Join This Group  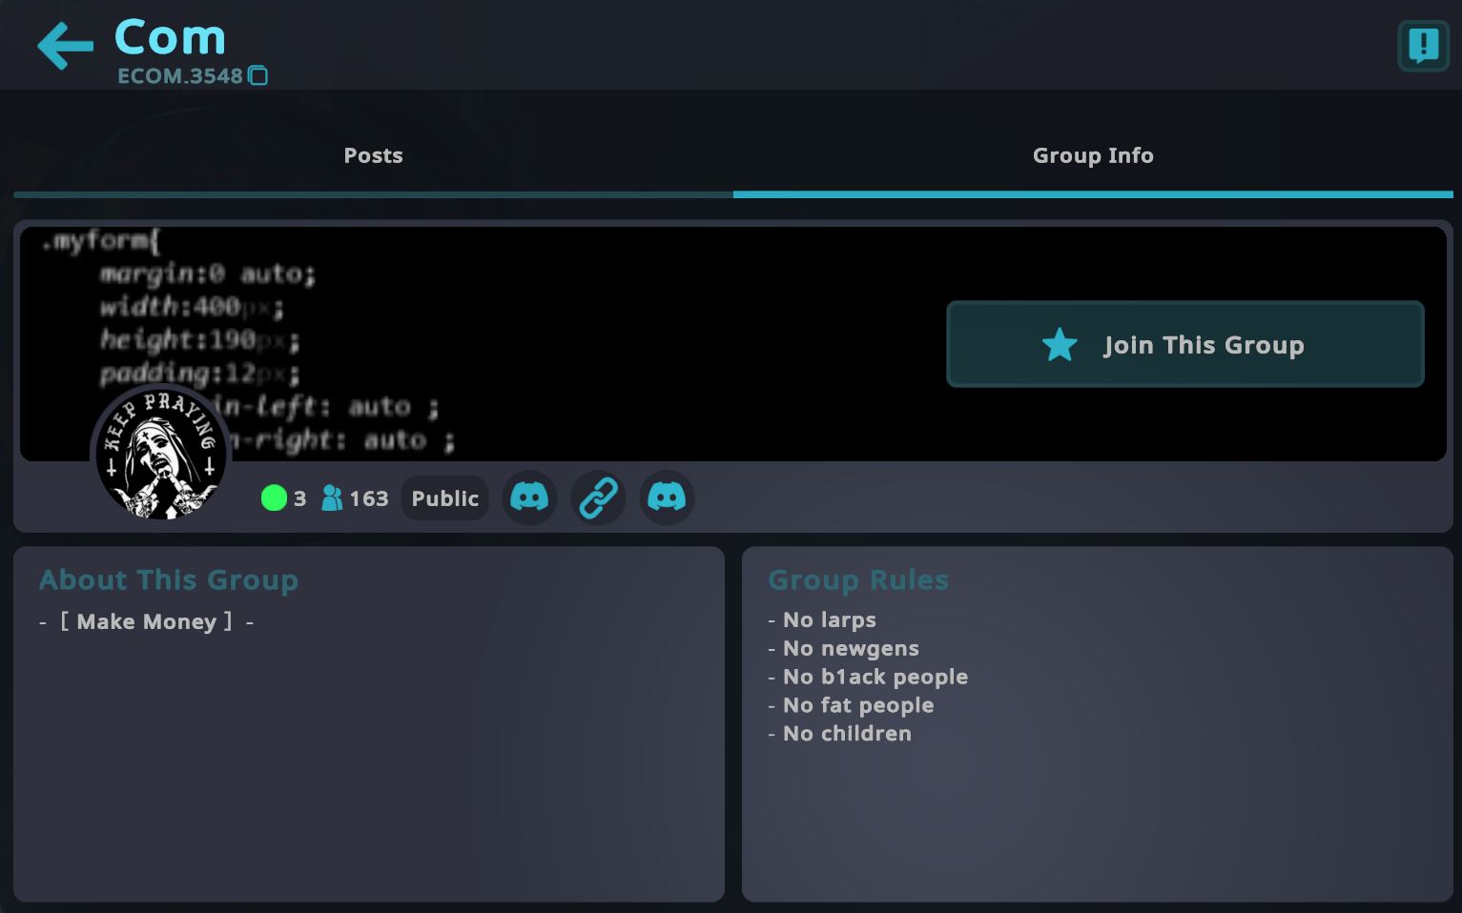click(x=1185, y=344)
